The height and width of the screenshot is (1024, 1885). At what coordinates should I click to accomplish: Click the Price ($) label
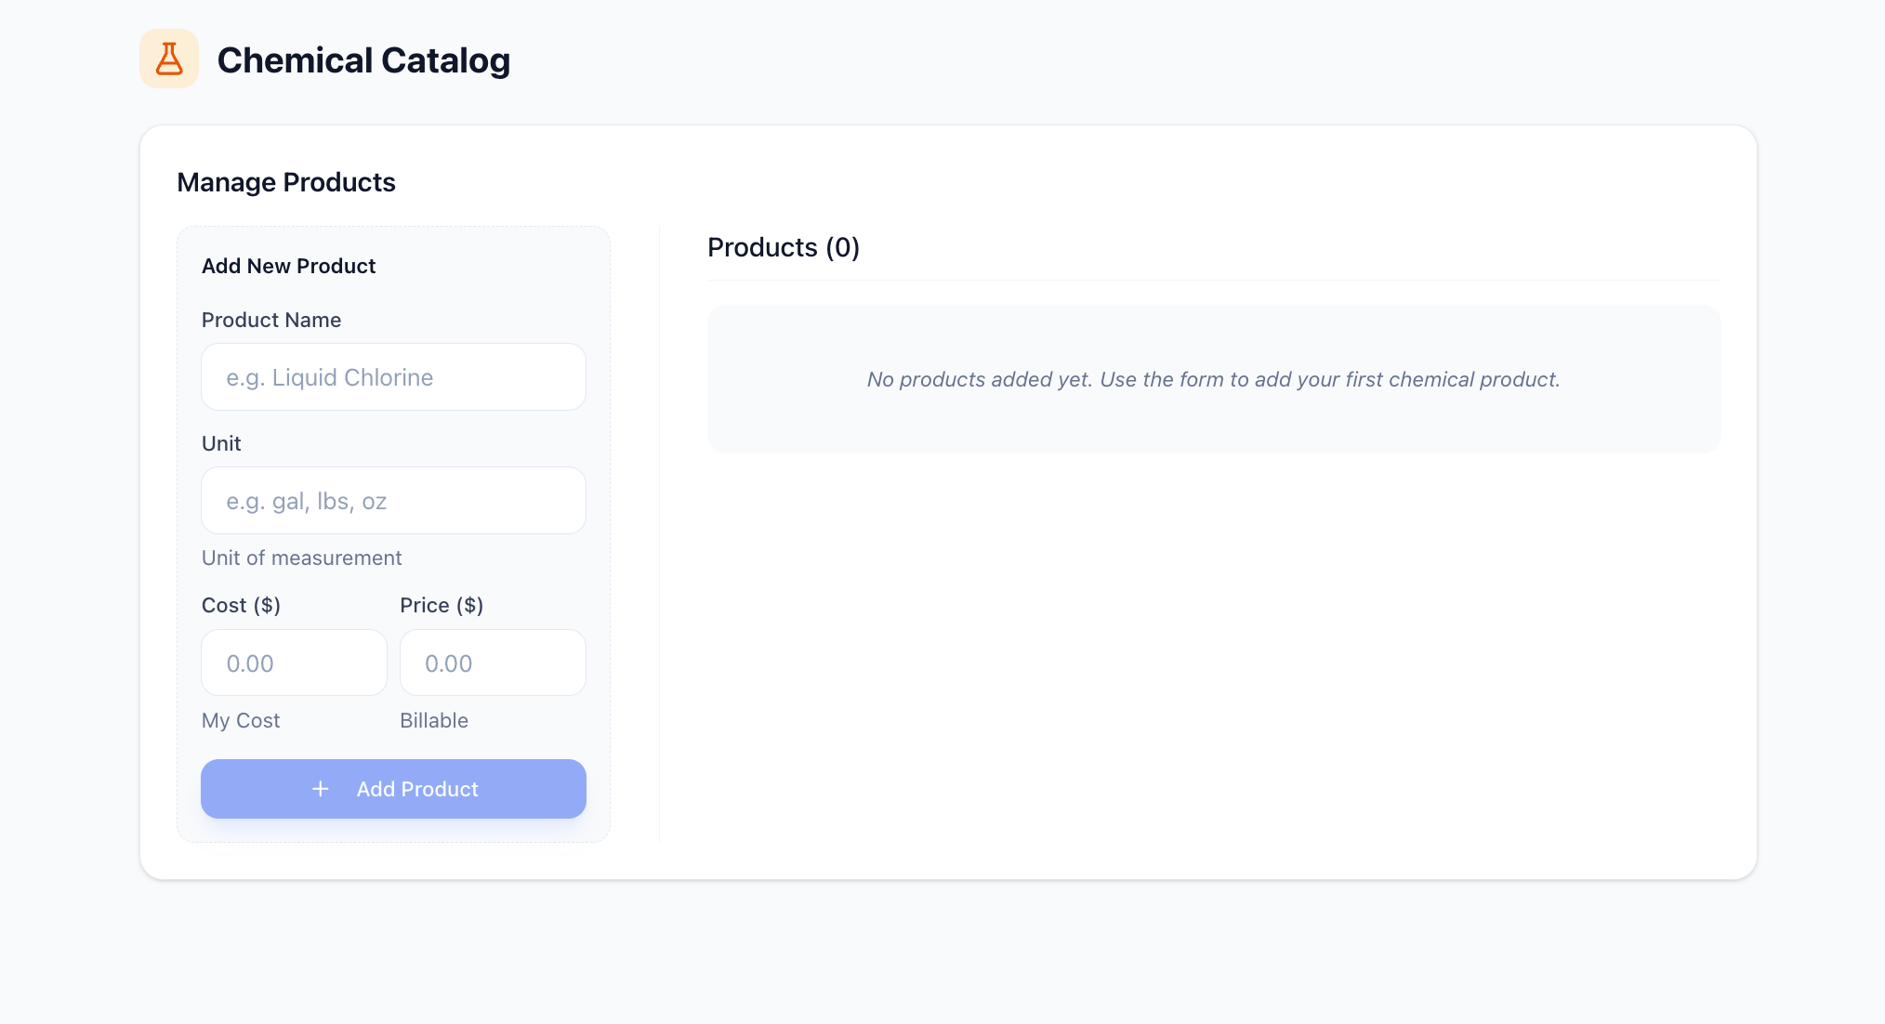tap(442, 605)
